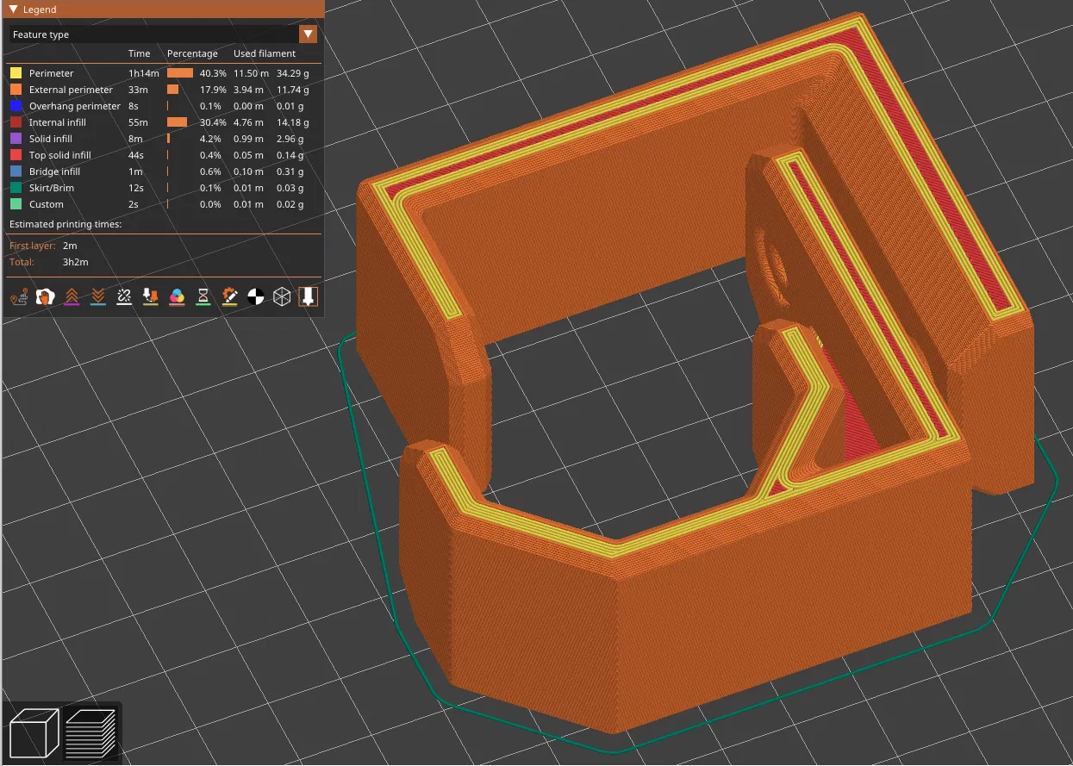Screen dimensions: 1073x766
Task: Click the Custom teal swatch
Action: pyautogui.click(x=16, y=204)
